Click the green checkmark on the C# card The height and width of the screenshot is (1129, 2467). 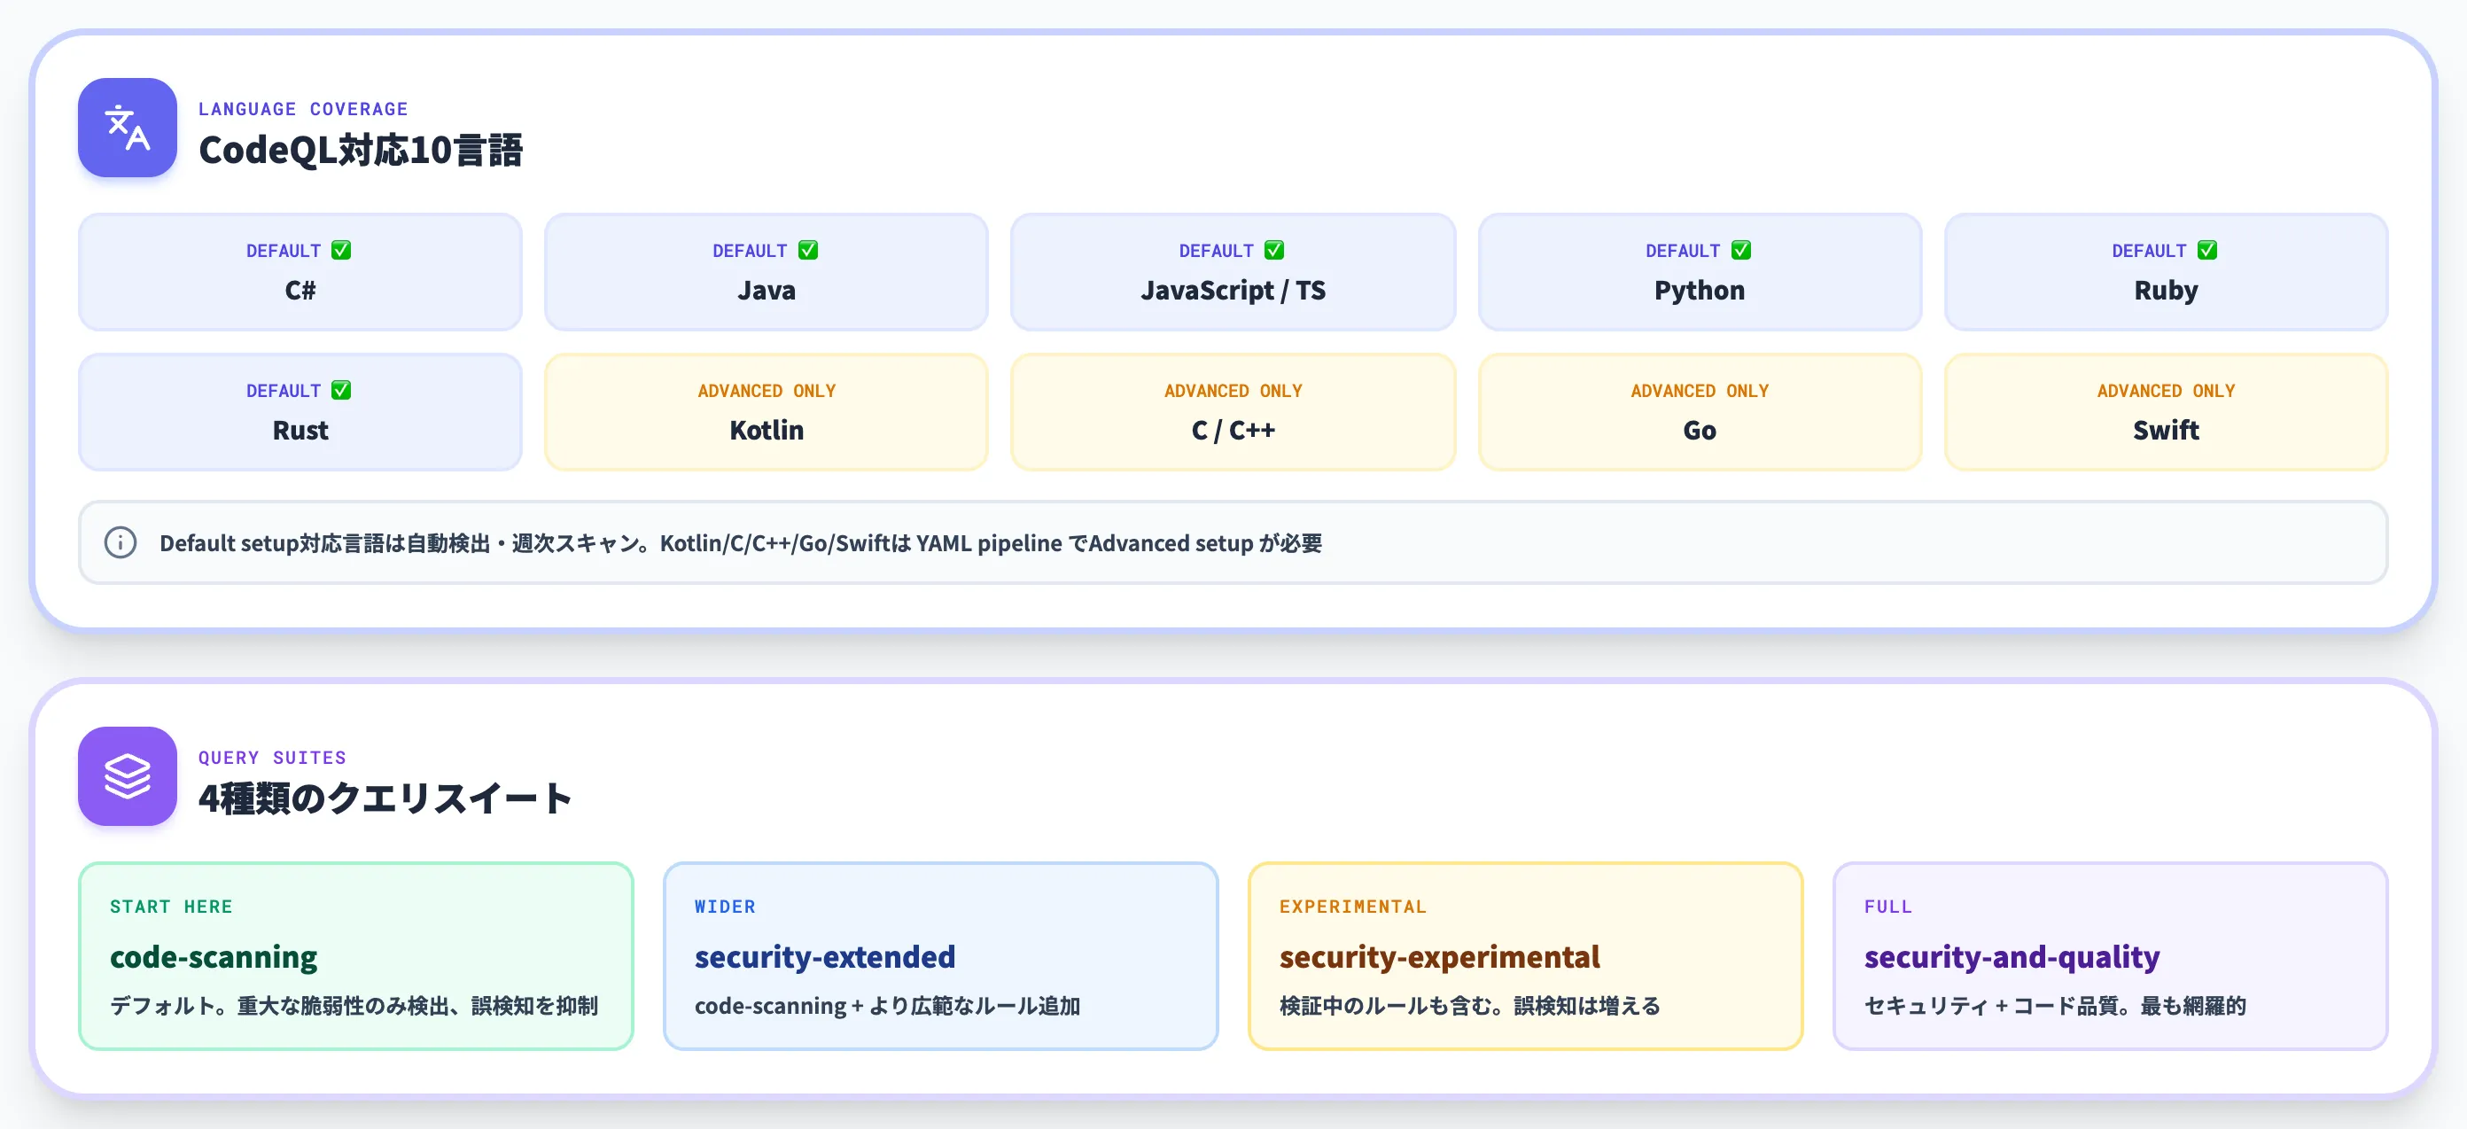341,250
